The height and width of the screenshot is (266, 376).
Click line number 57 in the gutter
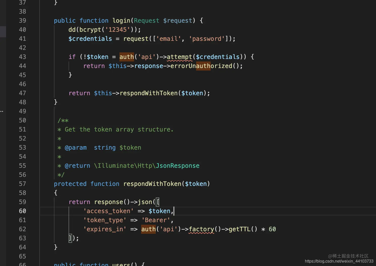(22, 184)
